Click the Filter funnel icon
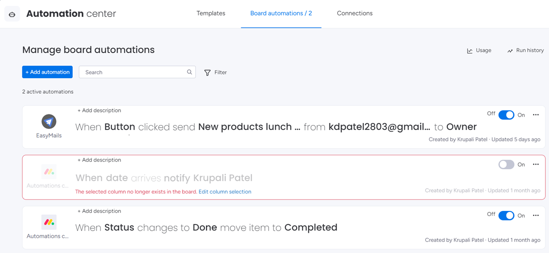Screen dimensions: 549x253 (208, 73)
